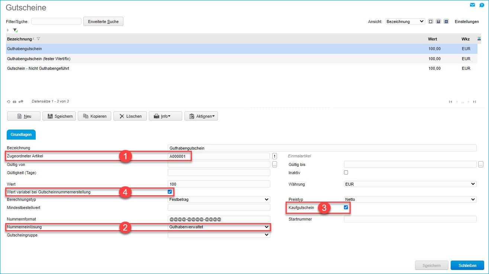Uncheck the Kaufgutschein checkbox

[346, 208]
